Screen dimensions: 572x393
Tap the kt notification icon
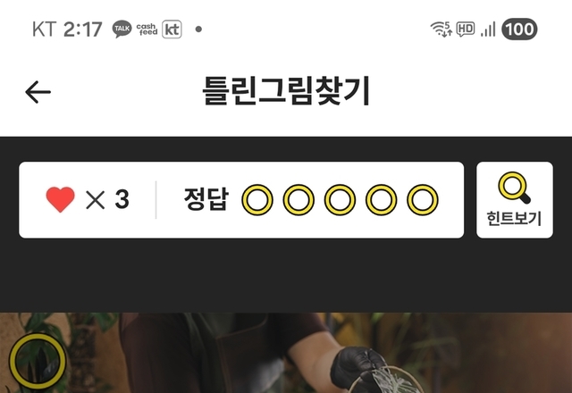[x=172, y=29]
